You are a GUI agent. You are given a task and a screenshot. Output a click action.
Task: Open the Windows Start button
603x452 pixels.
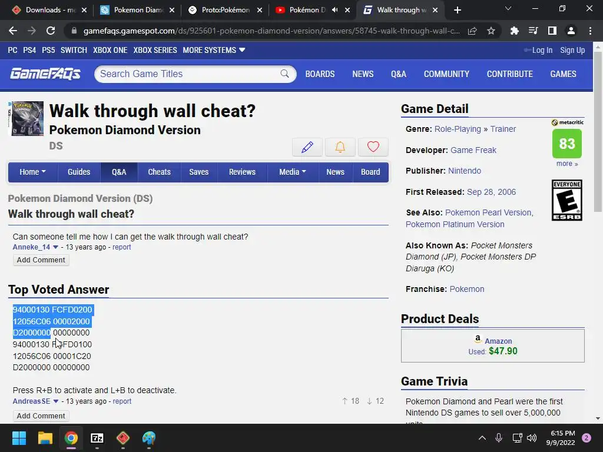pos(19,438)
